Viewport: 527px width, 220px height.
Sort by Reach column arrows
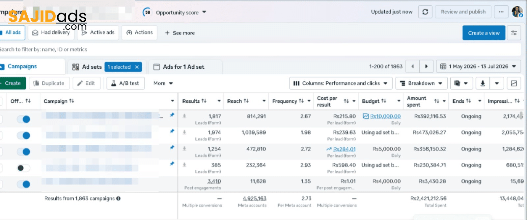(x=246, y=101)
